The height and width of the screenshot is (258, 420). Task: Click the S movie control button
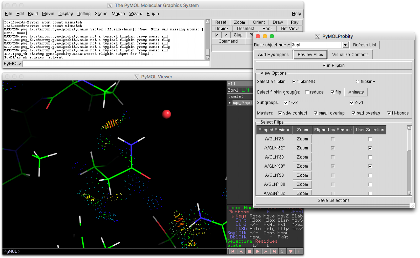tap(282, 251)
